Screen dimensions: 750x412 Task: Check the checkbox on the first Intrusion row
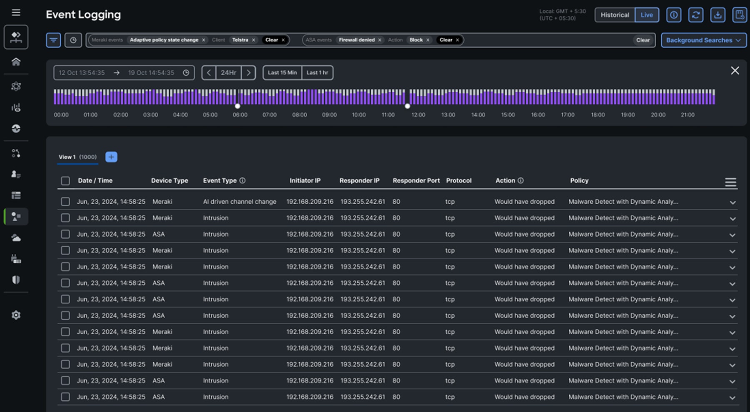click(x=65, y=218)
